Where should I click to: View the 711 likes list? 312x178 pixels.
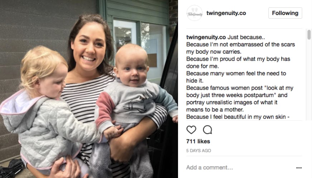point(198,142)
